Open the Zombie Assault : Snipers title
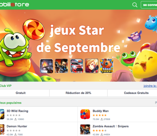 coord(111,126)
